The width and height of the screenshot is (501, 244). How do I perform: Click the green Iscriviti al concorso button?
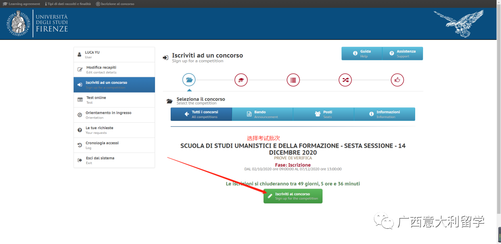coord(293,196)
